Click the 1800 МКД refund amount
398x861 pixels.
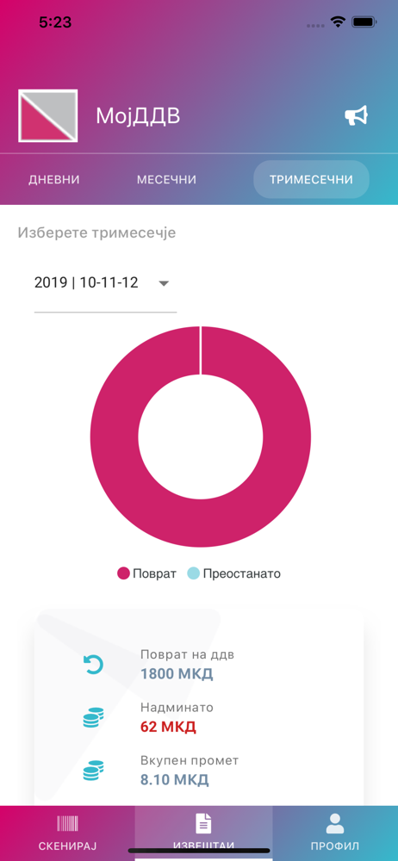(177, 674)
